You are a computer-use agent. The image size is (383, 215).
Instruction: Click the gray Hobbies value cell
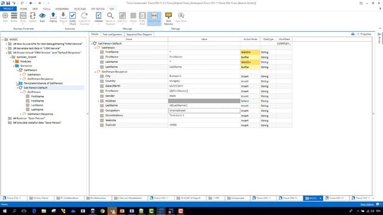(204, 101)
